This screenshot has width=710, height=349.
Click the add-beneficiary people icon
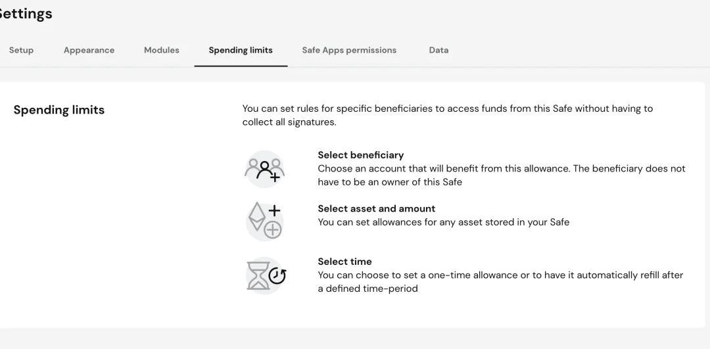pos(264,170)
